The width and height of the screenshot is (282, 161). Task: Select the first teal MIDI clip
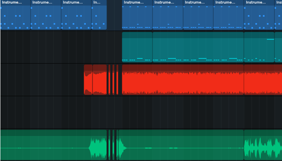[137, 47]
